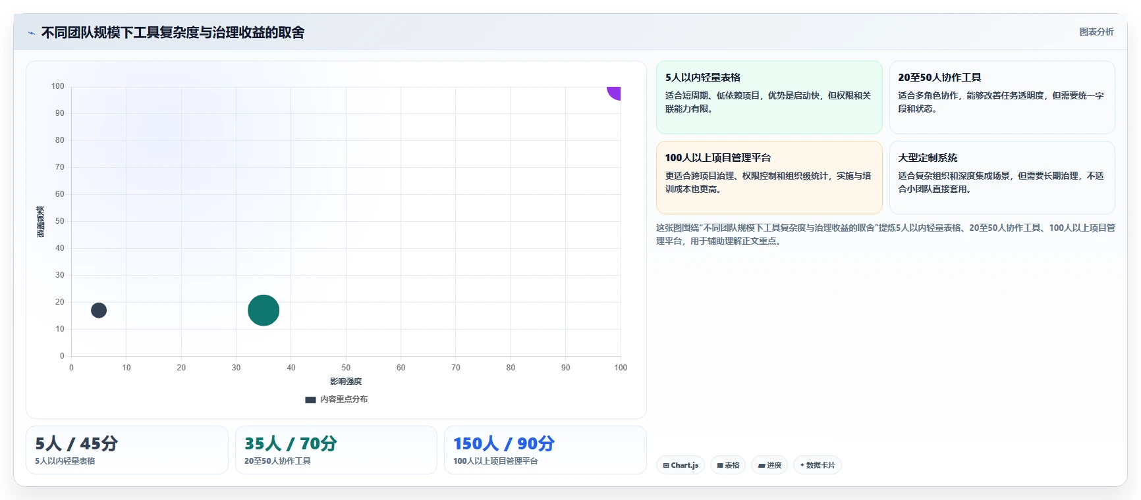Click the 20至50人协作工具 caption under 35人
1141x500 pixels.
tap(277, 461)
